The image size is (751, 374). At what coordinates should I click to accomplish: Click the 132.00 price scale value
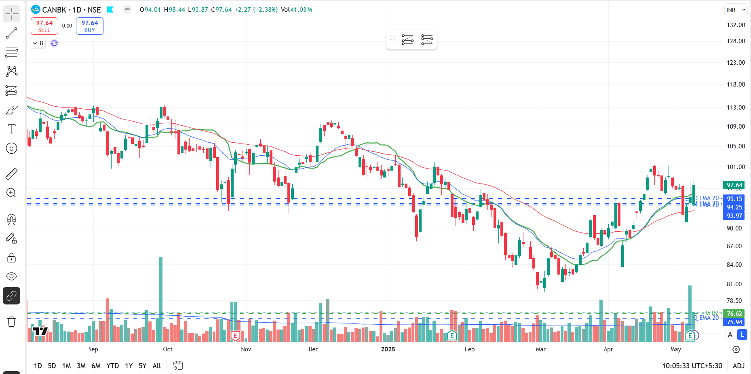point(736,25)
